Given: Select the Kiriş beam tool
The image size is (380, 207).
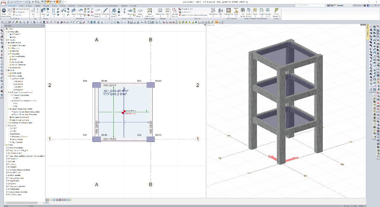Looking at the screenshot, I should click(x=64, y=12).
